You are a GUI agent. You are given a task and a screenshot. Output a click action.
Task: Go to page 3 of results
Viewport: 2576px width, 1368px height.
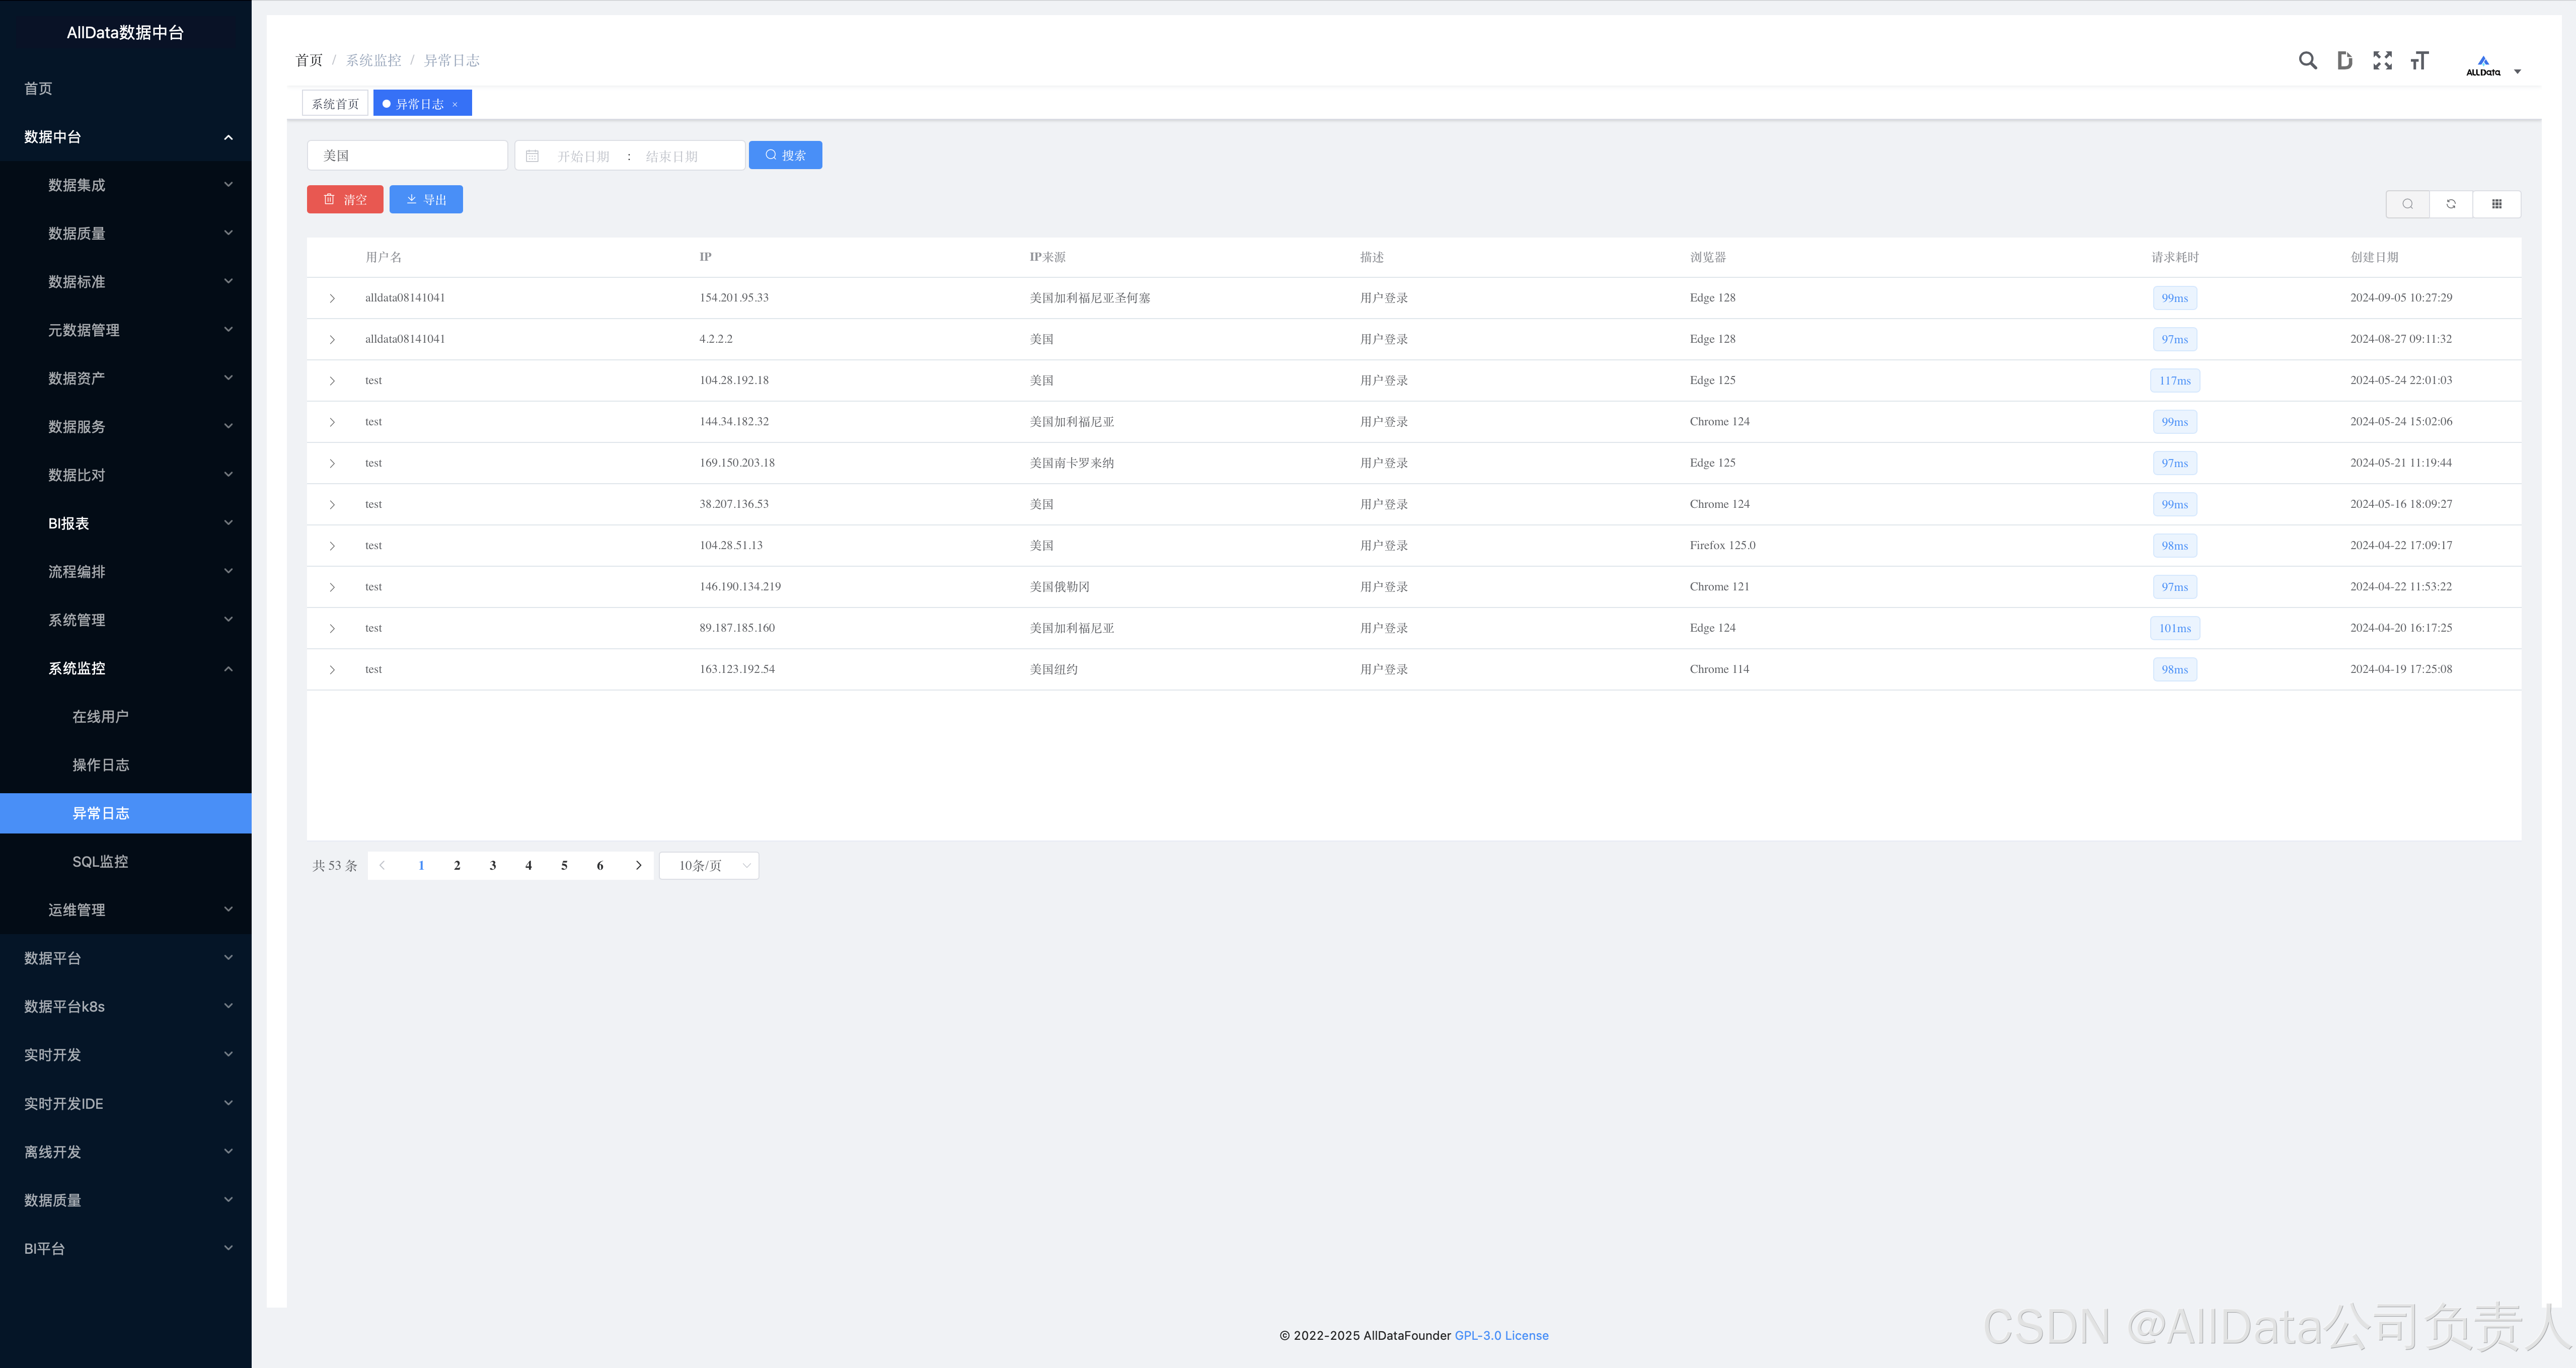[x=493, y=866]
